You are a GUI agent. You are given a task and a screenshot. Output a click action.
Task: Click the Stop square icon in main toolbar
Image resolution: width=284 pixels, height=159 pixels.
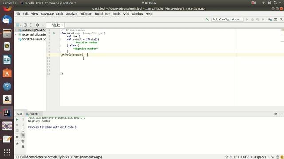click(x=263, y=19)
